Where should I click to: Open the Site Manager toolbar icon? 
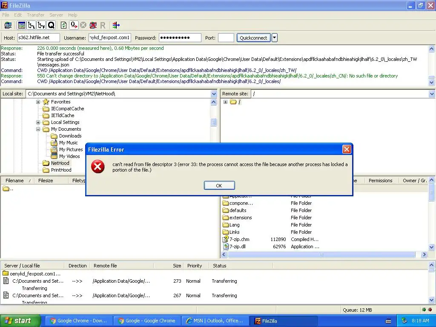point(8,25)
